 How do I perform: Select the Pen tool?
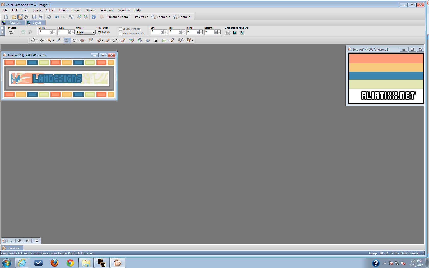tap(172, 40)
